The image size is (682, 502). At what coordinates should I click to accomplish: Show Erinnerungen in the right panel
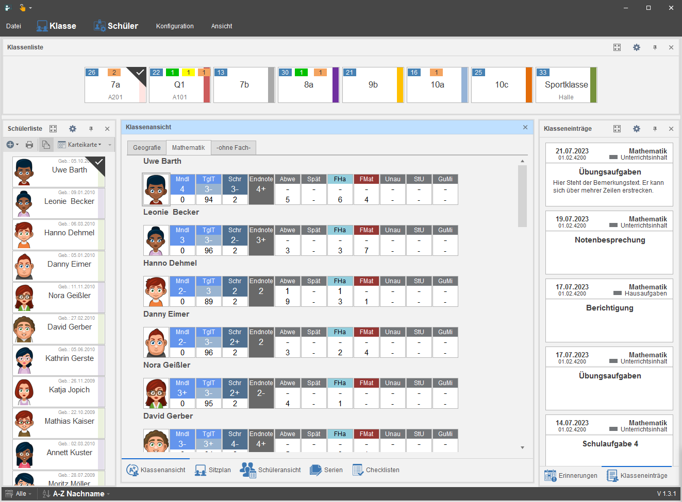click(571, 476)
